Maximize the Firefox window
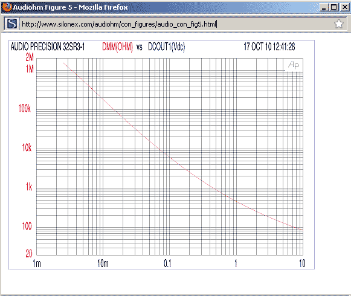 point(333,7)
